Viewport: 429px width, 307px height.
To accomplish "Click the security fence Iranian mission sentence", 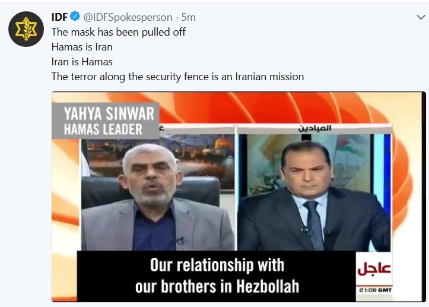I will point(177,77).
